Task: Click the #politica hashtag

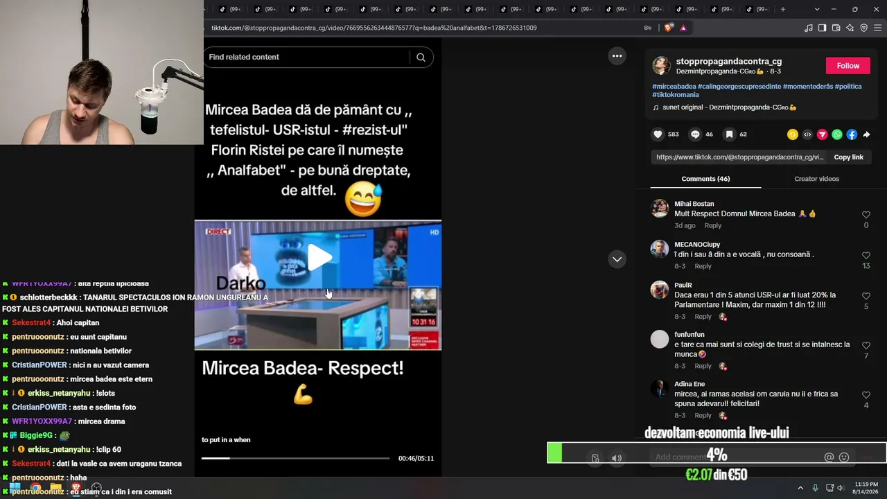Action: 848,86
